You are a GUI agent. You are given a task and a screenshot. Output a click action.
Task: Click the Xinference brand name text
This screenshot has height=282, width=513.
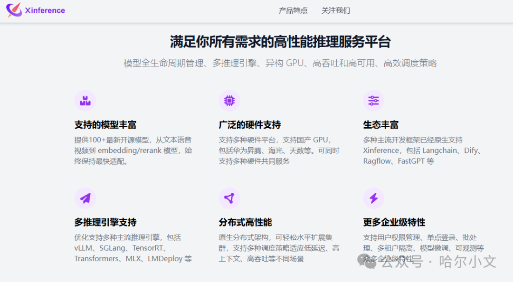45,10
